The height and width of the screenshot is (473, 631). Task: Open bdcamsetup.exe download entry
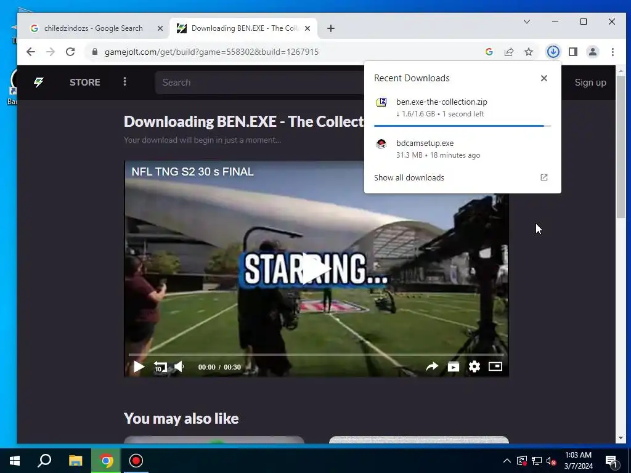tap(462, 149)
